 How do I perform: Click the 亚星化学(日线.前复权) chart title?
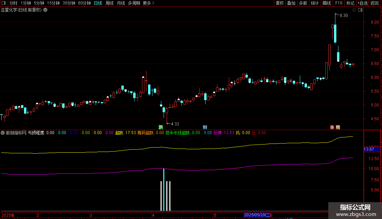click(21, 10)
